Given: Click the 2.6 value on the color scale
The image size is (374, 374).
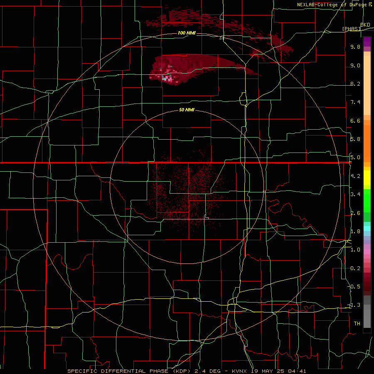Looking at the screenshot, I should 355,213.
